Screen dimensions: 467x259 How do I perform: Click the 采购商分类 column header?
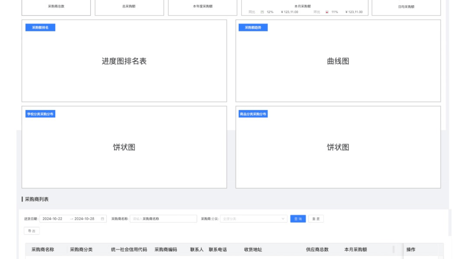pos(81,249)
